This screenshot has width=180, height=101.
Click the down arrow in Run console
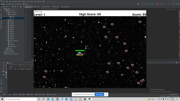tap(6, 68)
